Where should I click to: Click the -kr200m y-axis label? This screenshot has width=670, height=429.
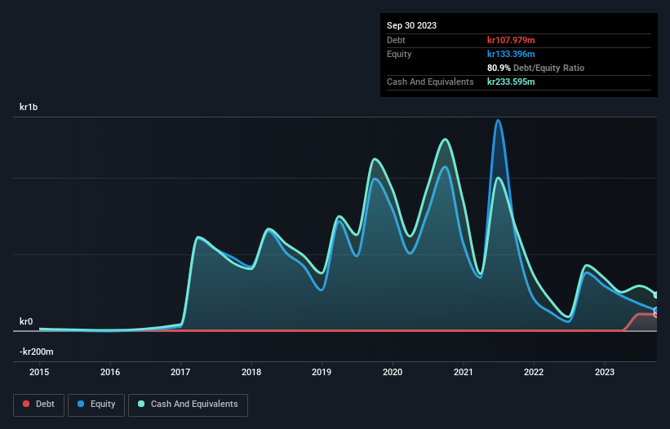coord(37,352)
